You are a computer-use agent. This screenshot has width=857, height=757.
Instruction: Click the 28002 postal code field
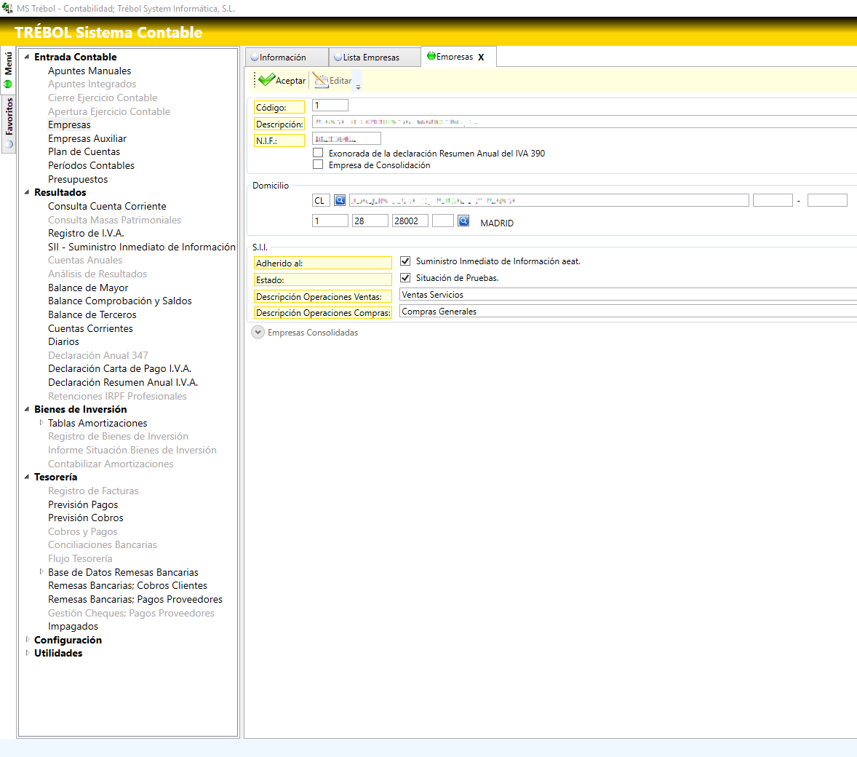tap(410, 221)
